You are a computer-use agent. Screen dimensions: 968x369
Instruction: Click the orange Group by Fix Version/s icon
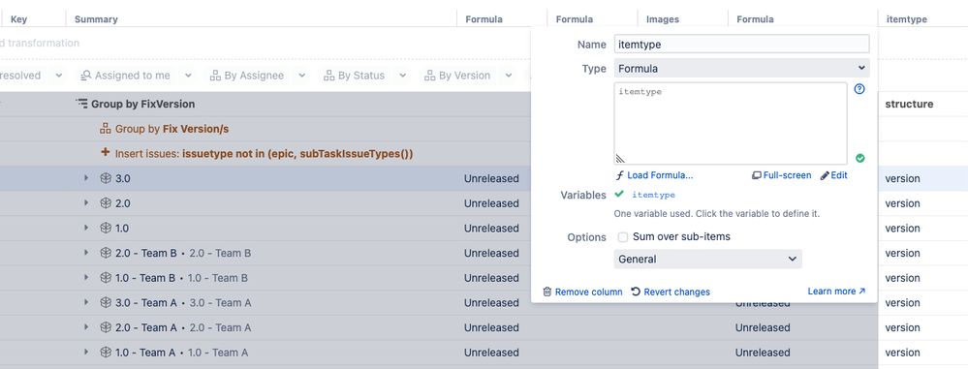(x=105, y=129)
